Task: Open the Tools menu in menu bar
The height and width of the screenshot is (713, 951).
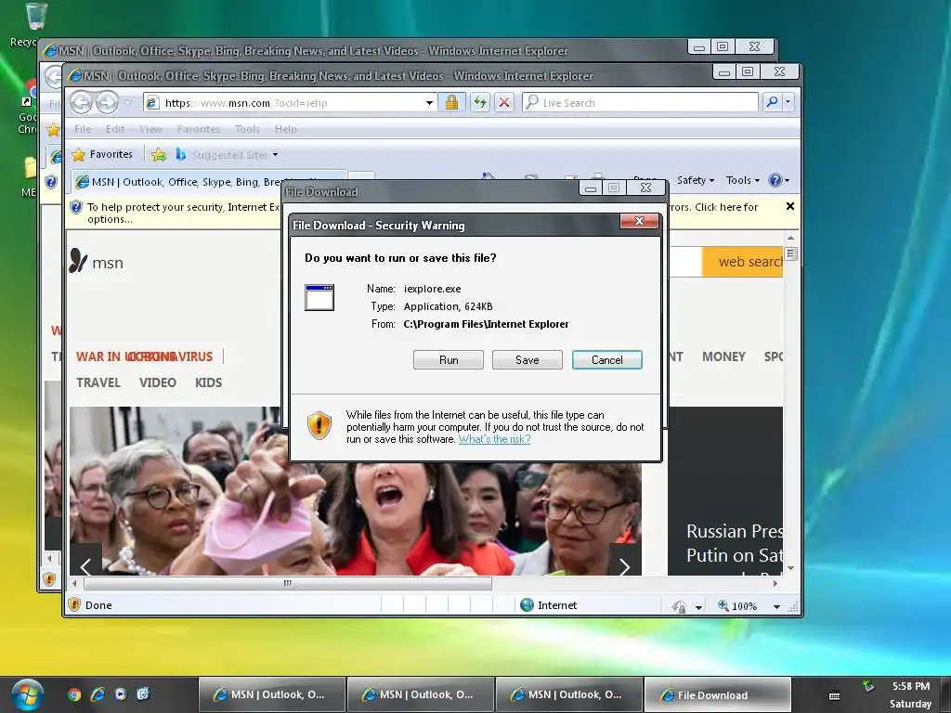Action: 247,129
